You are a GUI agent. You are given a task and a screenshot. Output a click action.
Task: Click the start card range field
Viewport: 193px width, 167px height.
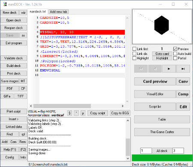pyautogui.click(x=146, y=151)
